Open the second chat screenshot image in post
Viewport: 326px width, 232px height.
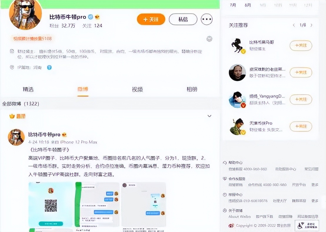coord(97,204)
